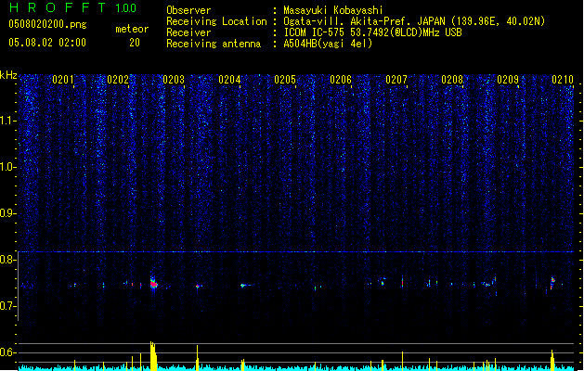Screen dimensions: 584x371
Task: Click the meteor count value 20
Action: [x=135, y=43]
